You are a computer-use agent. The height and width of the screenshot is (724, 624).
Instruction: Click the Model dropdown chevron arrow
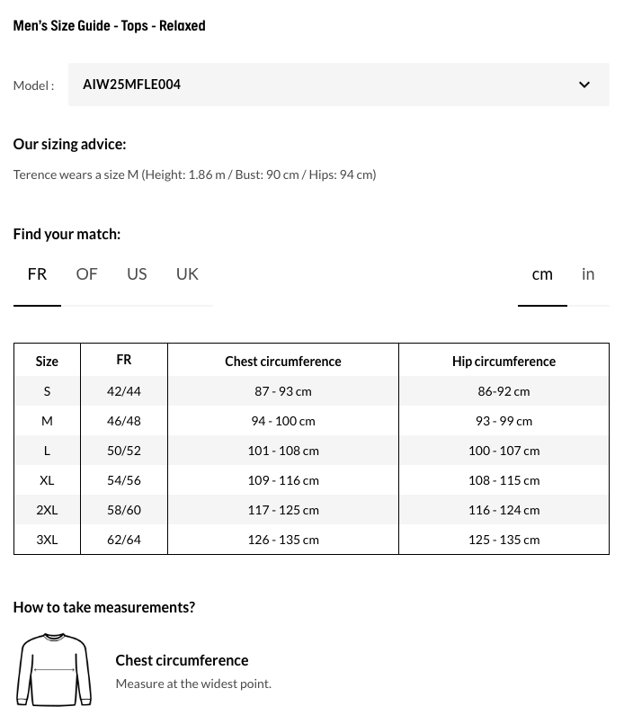click(x=584, y=85)
